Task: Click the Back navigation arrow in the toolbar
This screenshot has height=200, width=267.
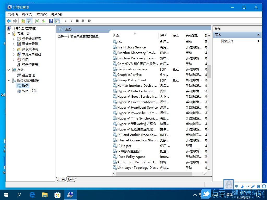Action: [9, 21]
